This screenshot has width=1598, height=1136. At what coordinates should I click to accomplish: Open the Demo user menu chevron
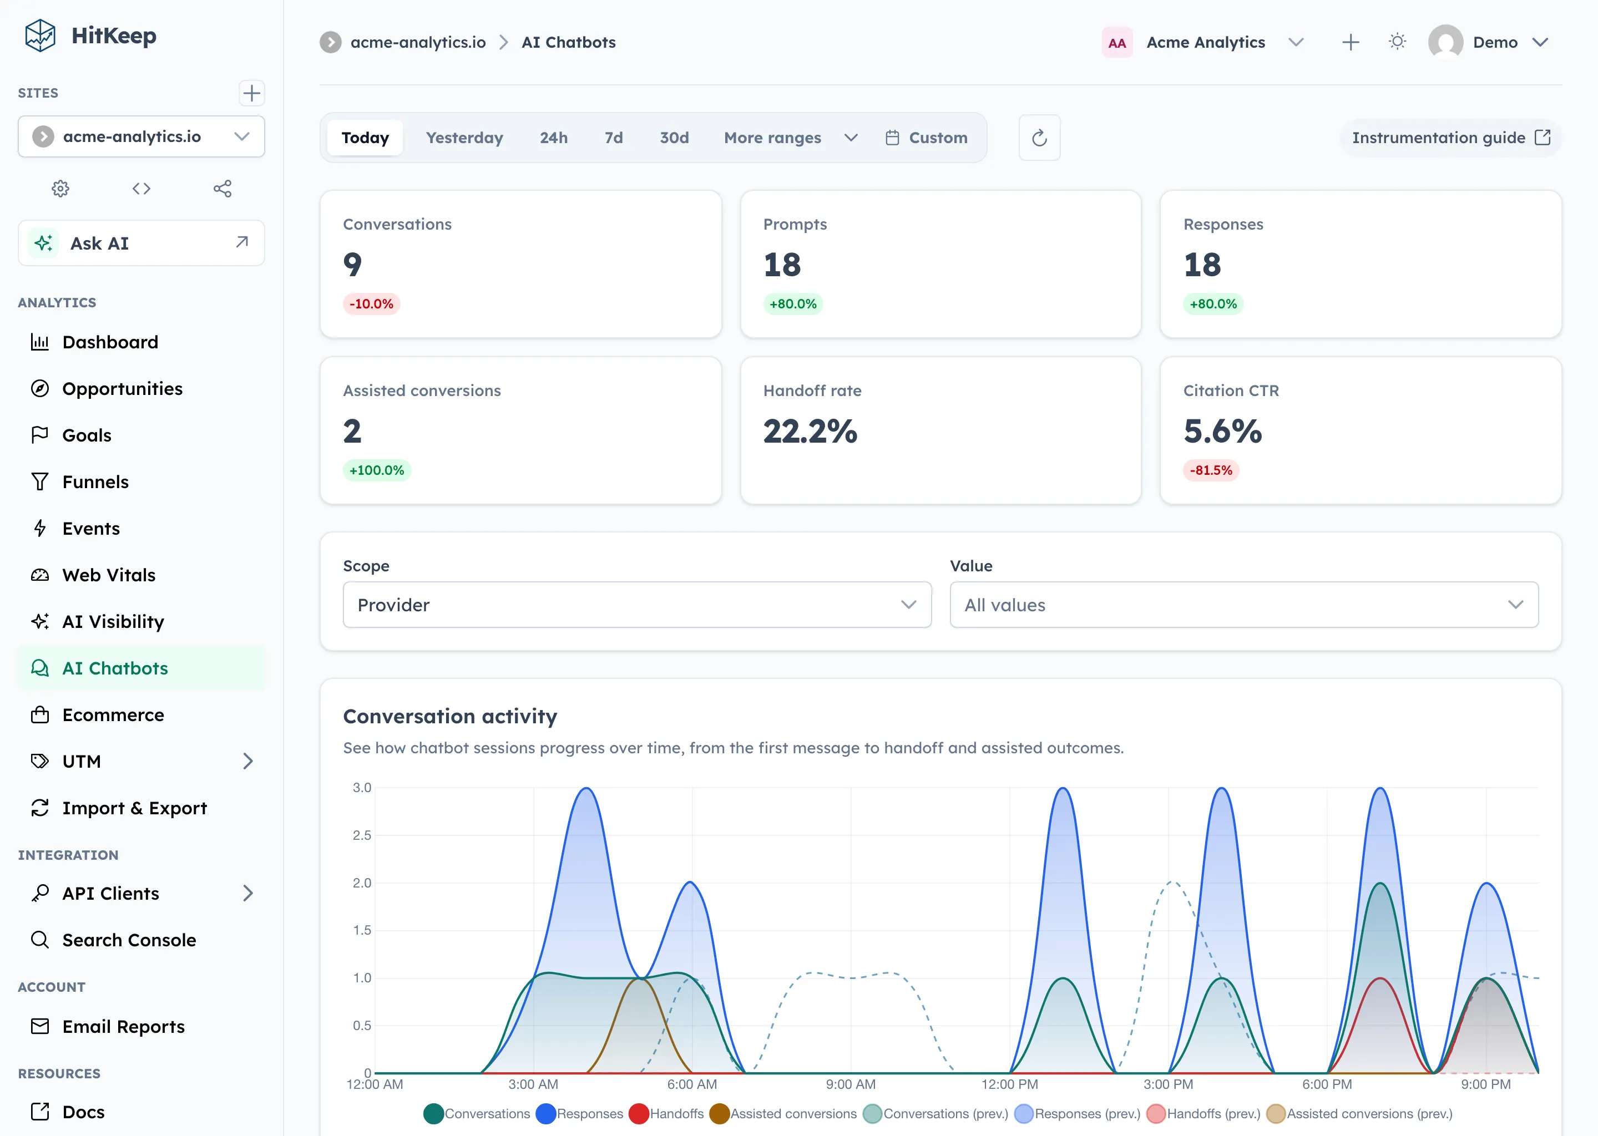[1540, 42]
